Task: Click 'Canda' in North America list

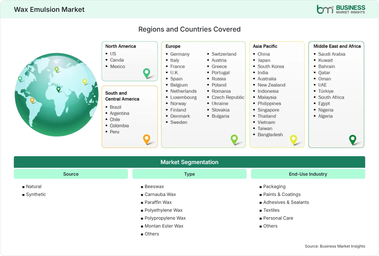Action: click(x=117, y=60)
